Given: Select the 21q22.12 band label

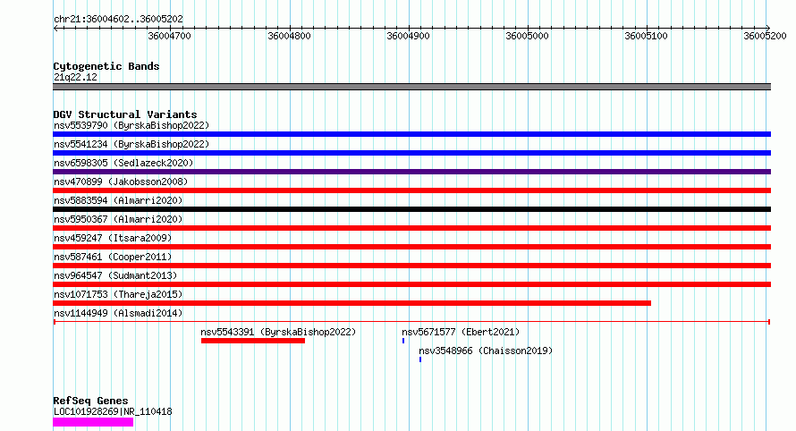Looking at the screenshot, I should [75, 77].
